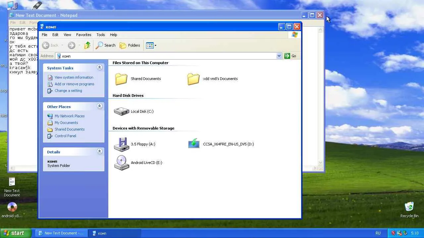Click the комп window title bar icon
Viewport: 424px width, 238px height.
(x=42, y=27)
